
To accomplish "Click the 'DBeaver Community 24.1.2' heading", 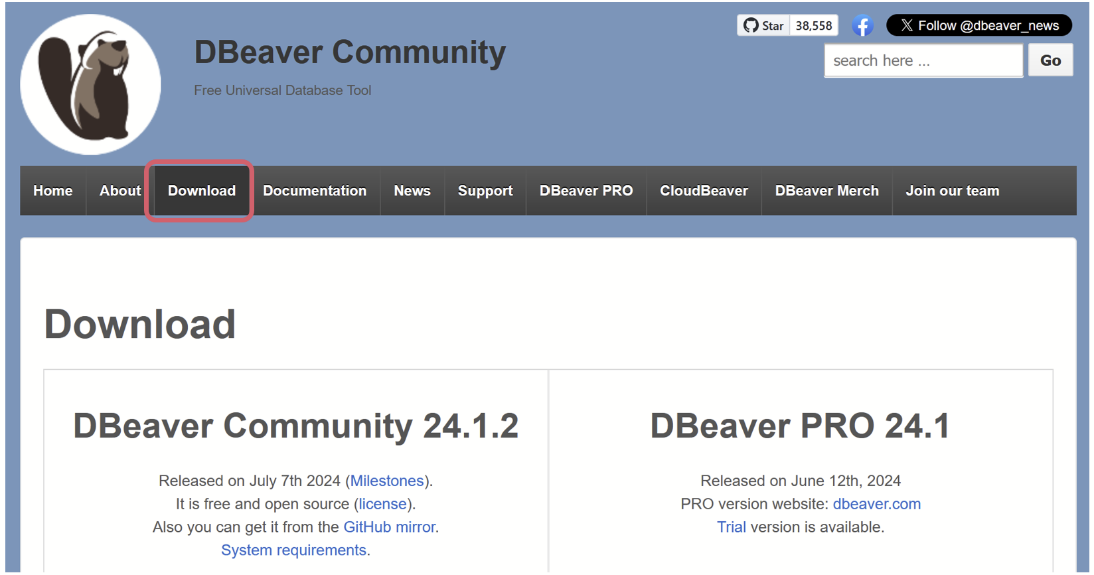I will pyautogui.click(x=296, y=426).
